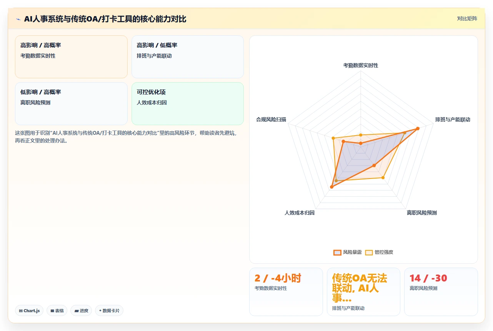This screenshot has width=493, height=331.
Task: Click 管控强度 point on 合规风险扫描 axis
Action: pos(333,138)
